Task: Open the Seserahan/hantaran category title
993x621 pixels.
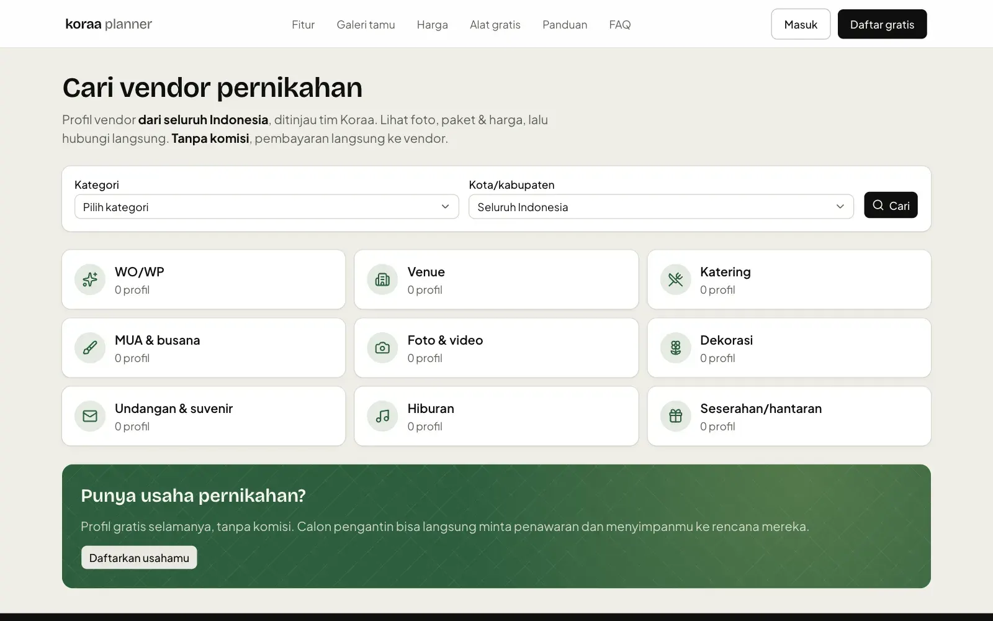Action: pyautogui.click(x=761, y=409)
